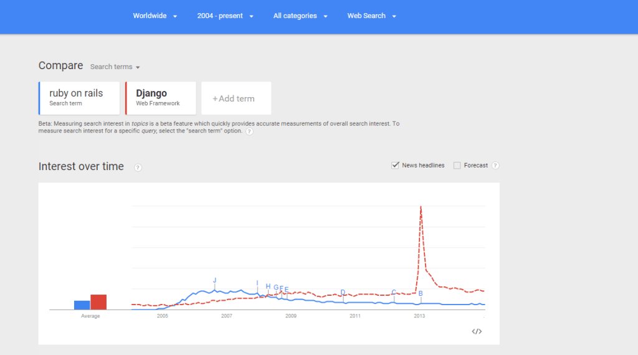Screen dimensions: 638x355
Task: Open the All categories dropdown
Action: 300,16
